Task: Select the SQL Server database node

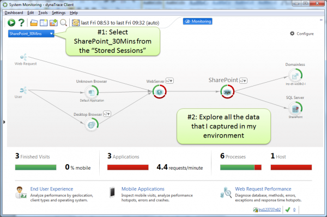Action: (x=295, y=108)
